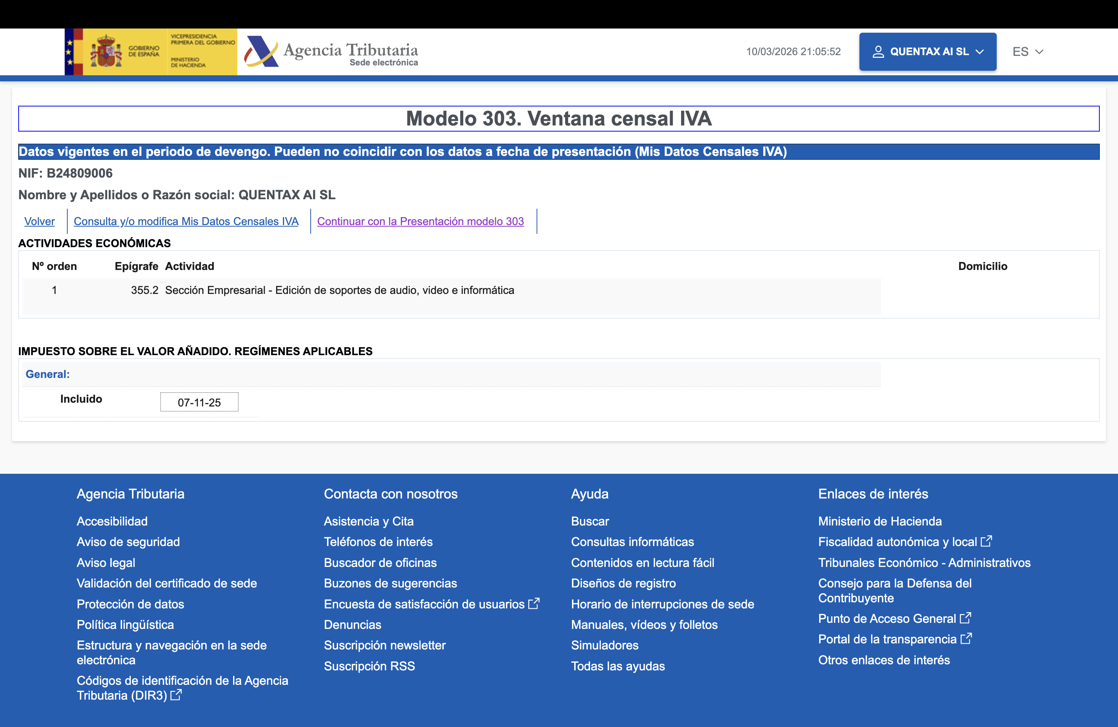Open Todas las ayudas link
This screenshot has width=1118, height=727.
pyautogui.click(x=618, y=666)
